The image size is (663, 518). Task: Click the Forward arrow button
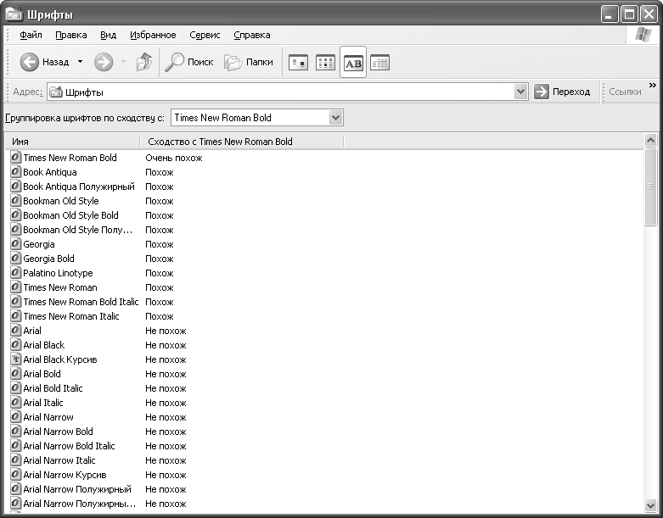coord(104,63)
